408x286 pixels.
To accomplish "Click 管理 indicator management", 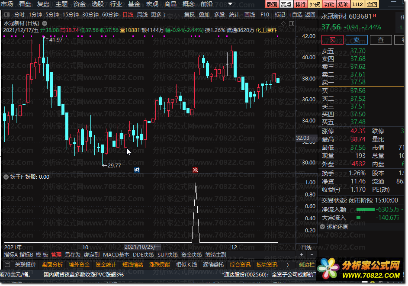I will tap(56, 255).
